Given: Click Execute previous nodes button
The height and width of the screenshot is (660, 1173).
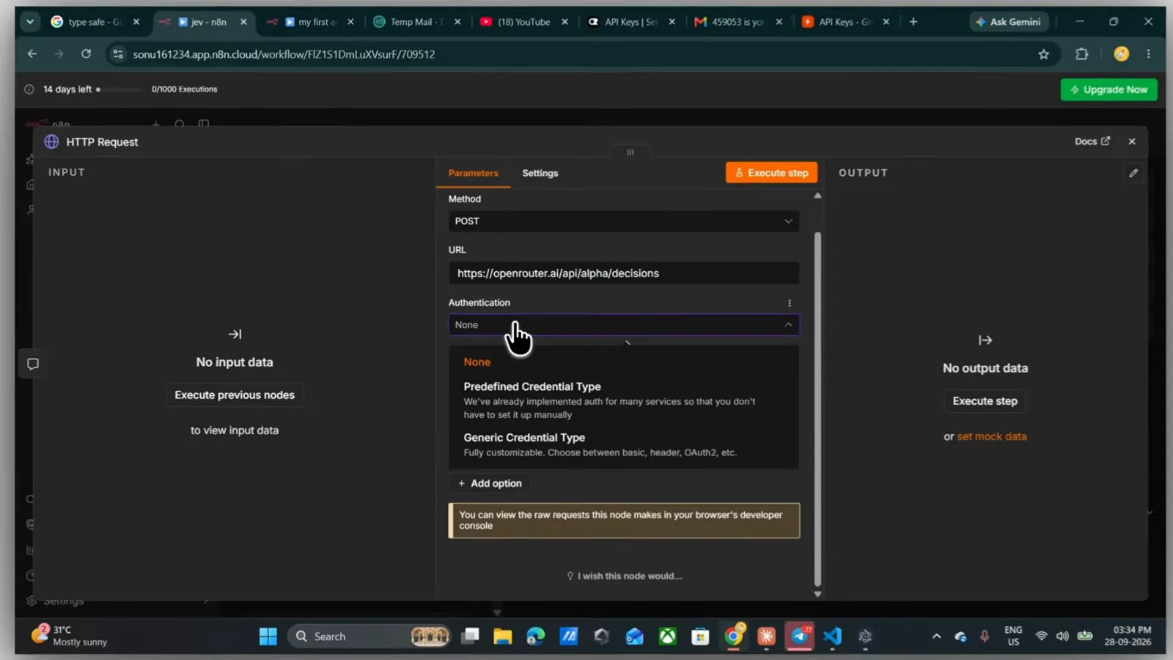Looking at the screenshot, I should coord(235,395).
